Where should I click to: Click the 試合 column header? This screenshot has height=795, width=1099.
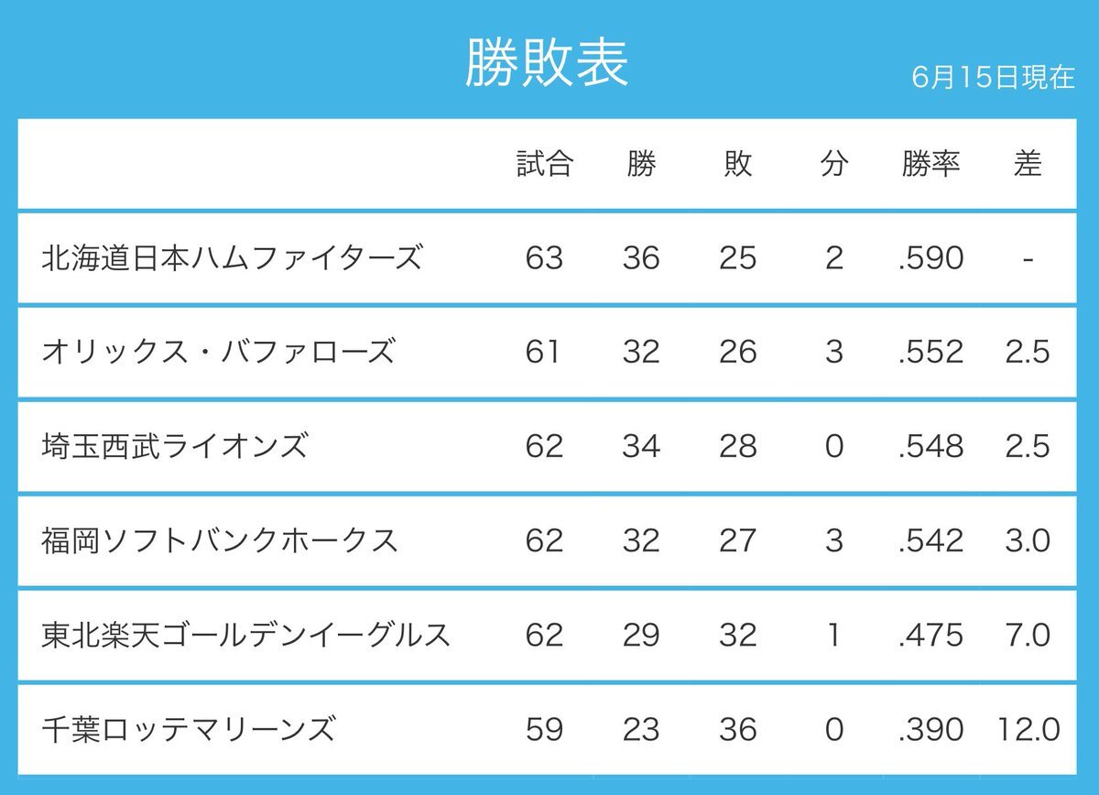[x=545, y=165]
